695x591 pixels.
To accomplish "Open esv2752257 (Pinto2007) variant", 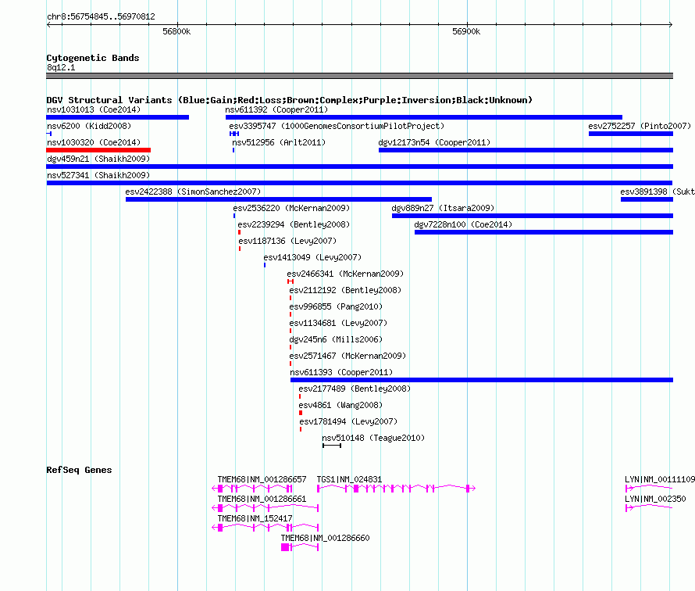I will click(639, 126).
